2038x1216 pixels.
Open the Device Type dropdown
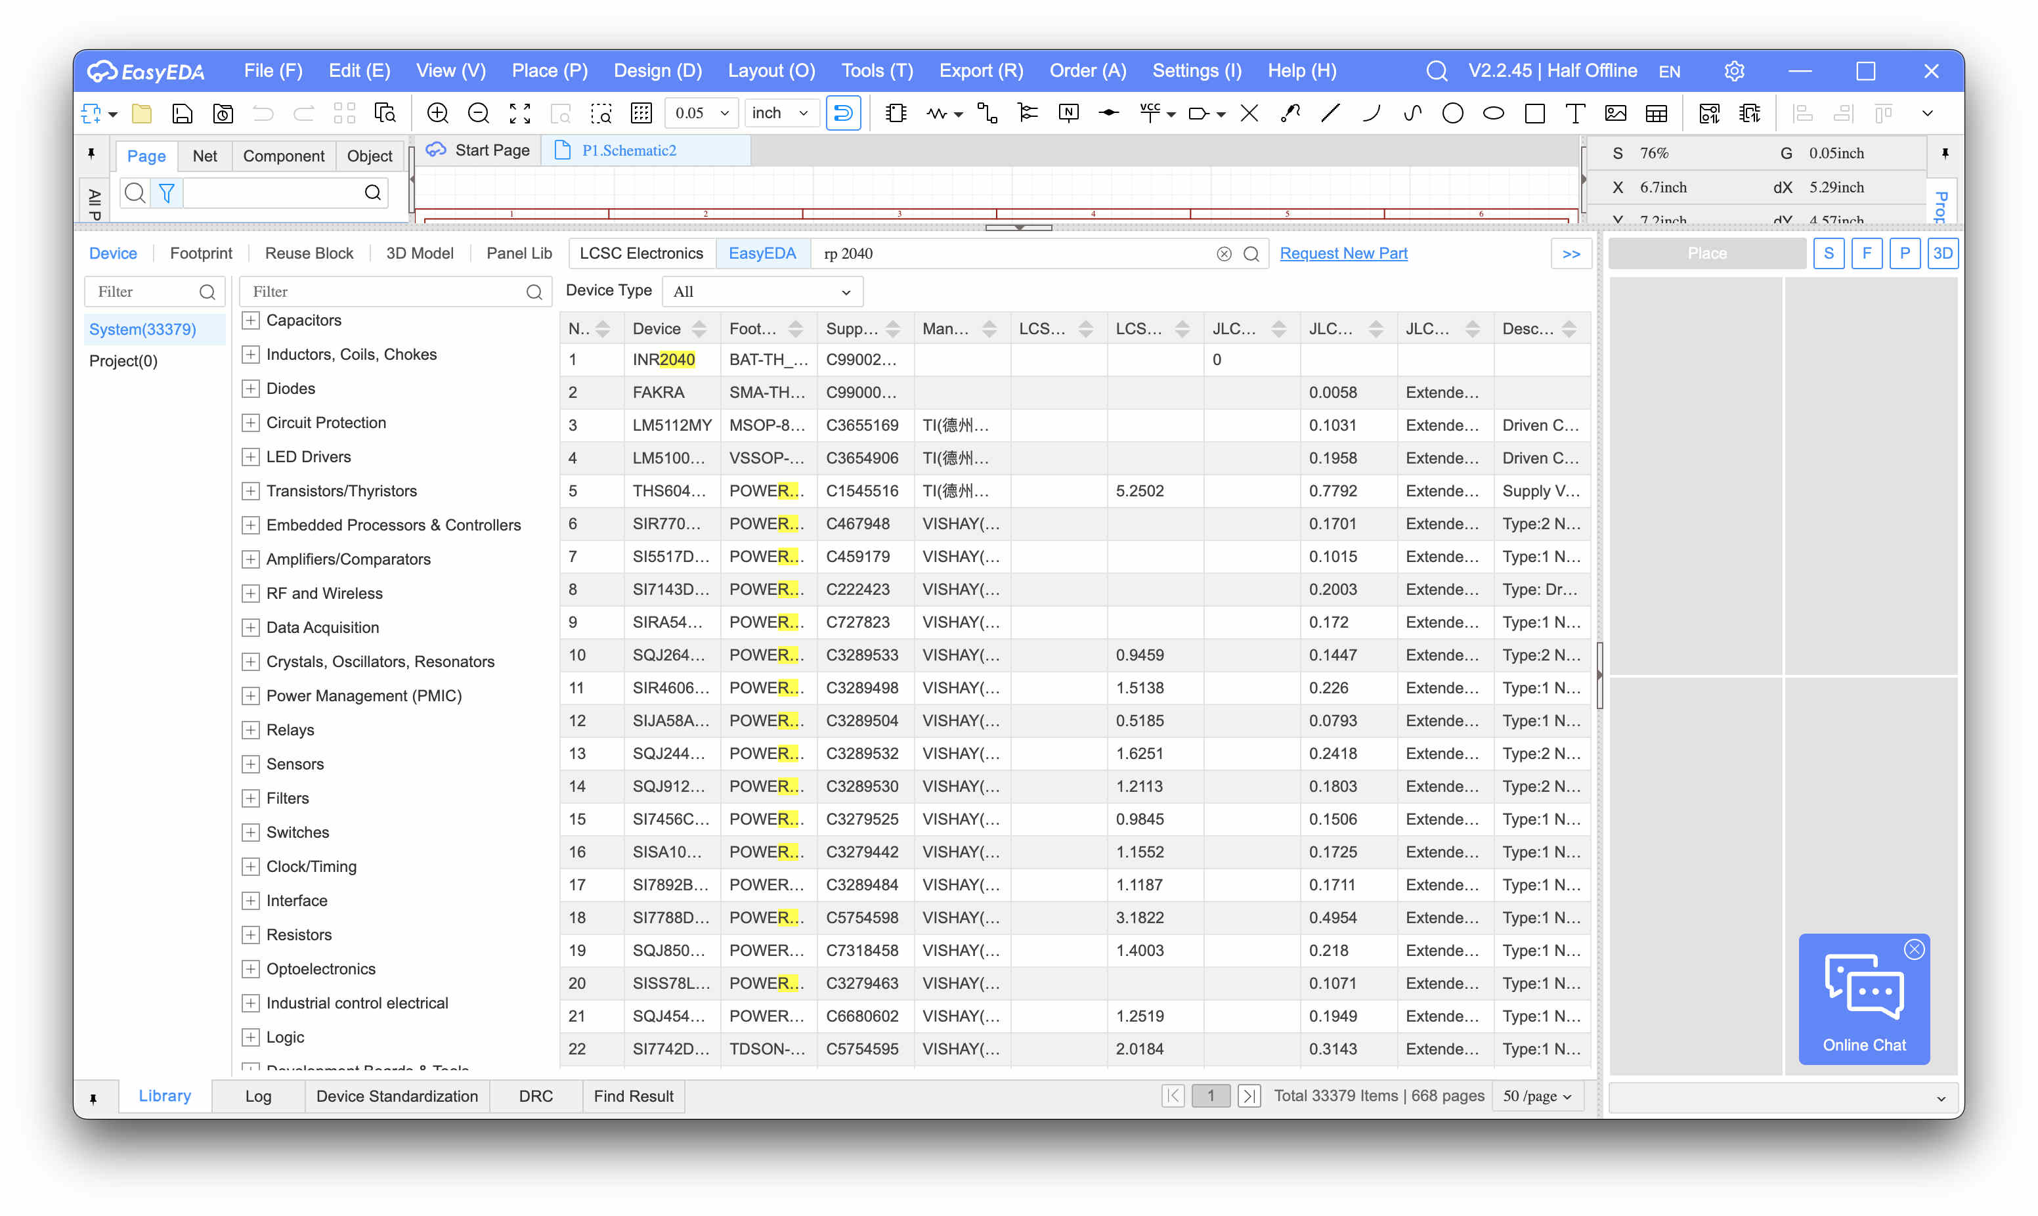[x=762, y=292]
